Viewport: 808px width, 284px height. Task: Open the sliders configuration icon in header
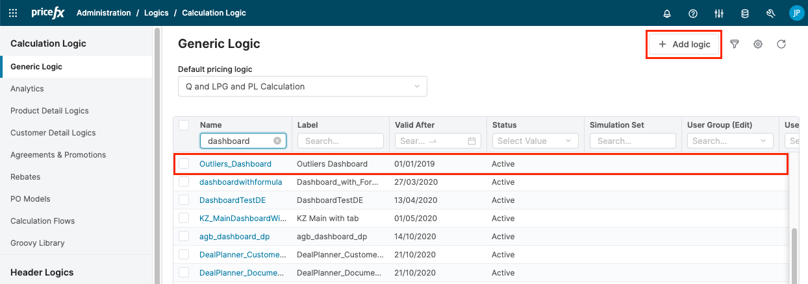[718, 13]
